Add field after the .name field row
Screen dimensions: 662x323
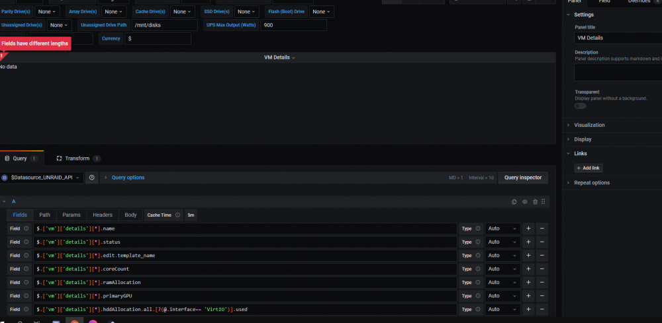point(528,229)
